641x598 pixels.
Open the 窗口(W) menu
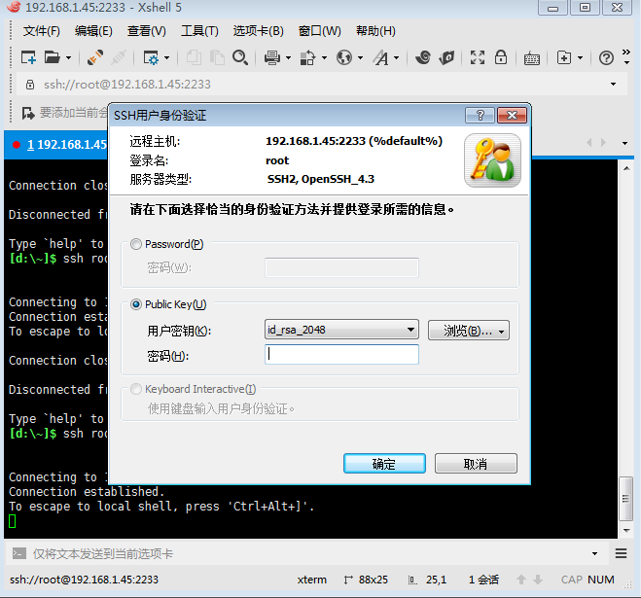click(320, 31)
